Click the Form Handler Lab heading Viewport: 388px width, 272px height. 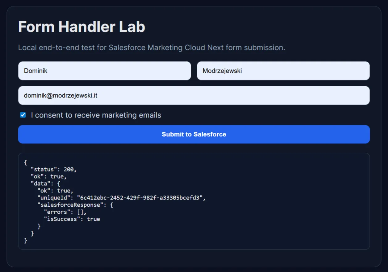81,27
